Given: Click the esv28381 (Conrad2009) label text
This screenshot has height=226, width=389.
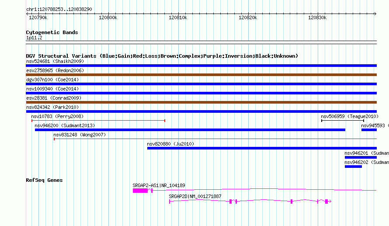Looking at the screenshot, I should point(54,98).
